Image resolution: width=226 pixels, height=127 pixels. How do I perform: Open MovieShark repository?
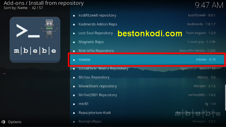[x=147, y=86]
